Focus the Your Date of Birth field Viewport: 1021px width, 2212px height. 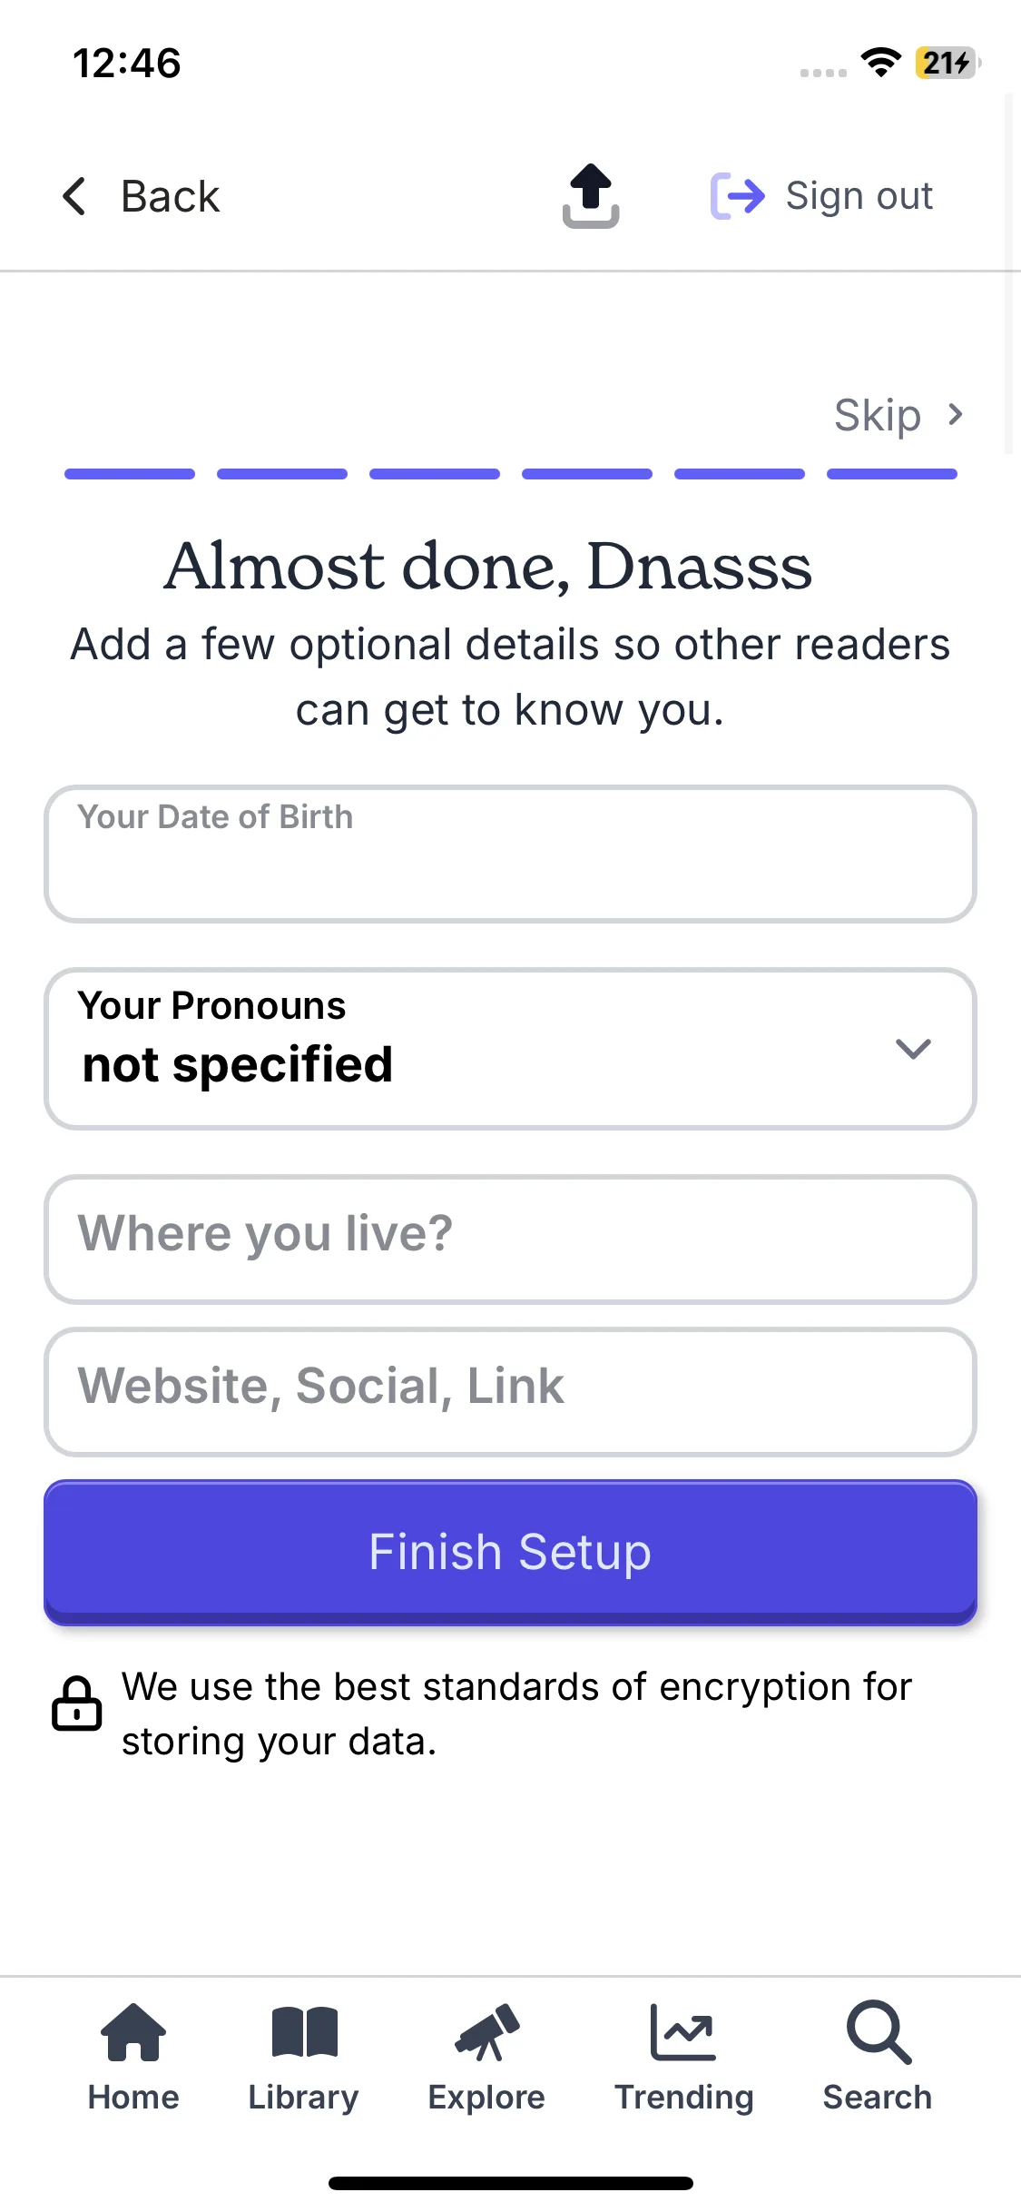510,854
